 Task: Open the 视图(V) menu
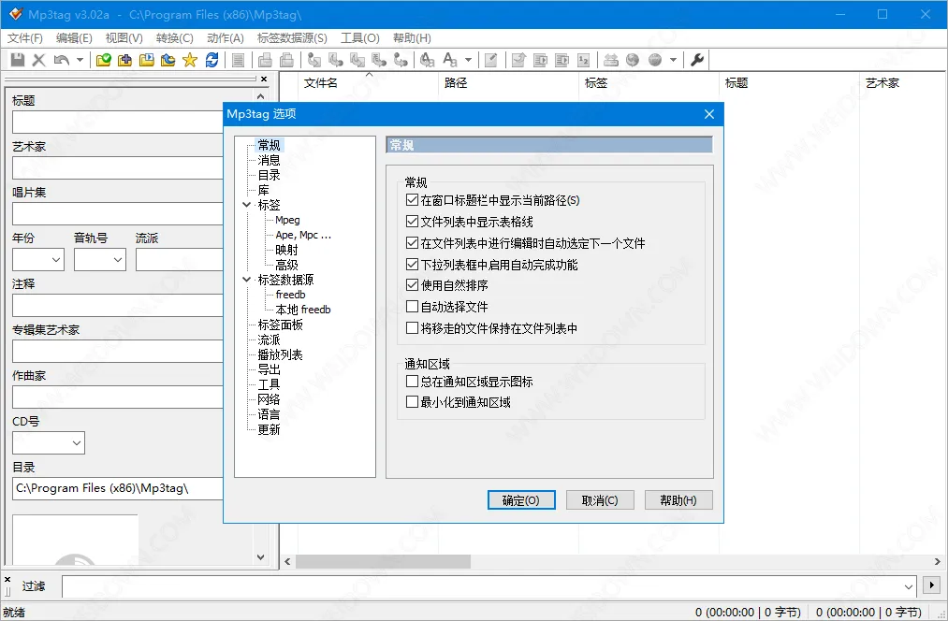[124, 38]
